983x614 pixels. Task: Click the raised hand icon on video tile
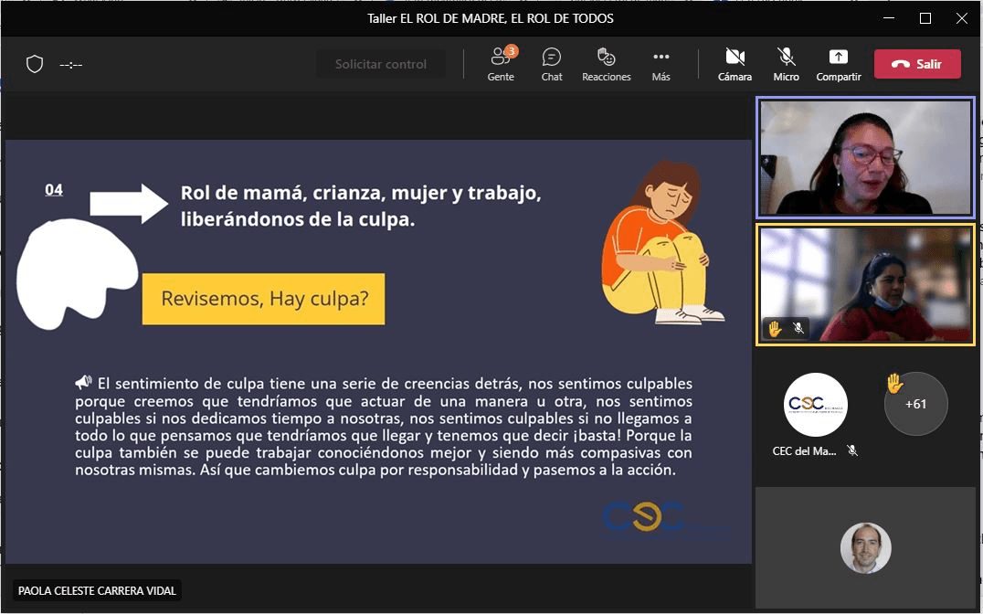coord(775,328)
